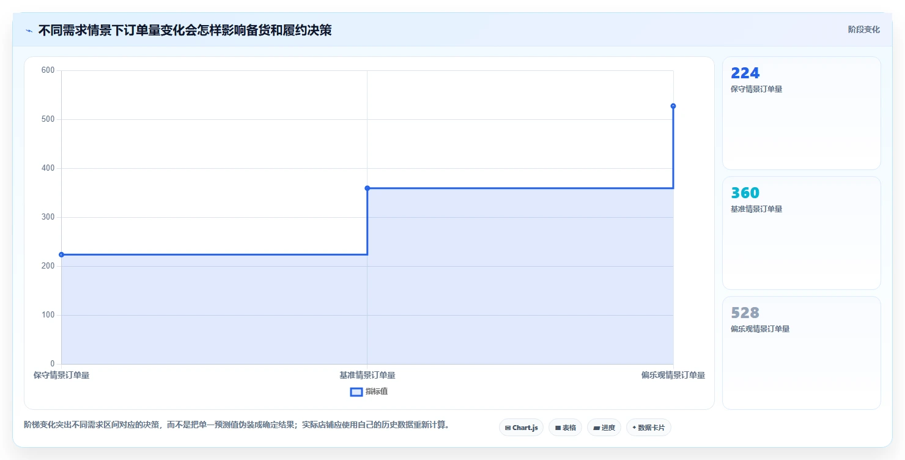This screenshot has width=905, height=460.
Task: Open the 360 基准情景订单量 card
Action: pyautogui.click(x=801, y=233)
